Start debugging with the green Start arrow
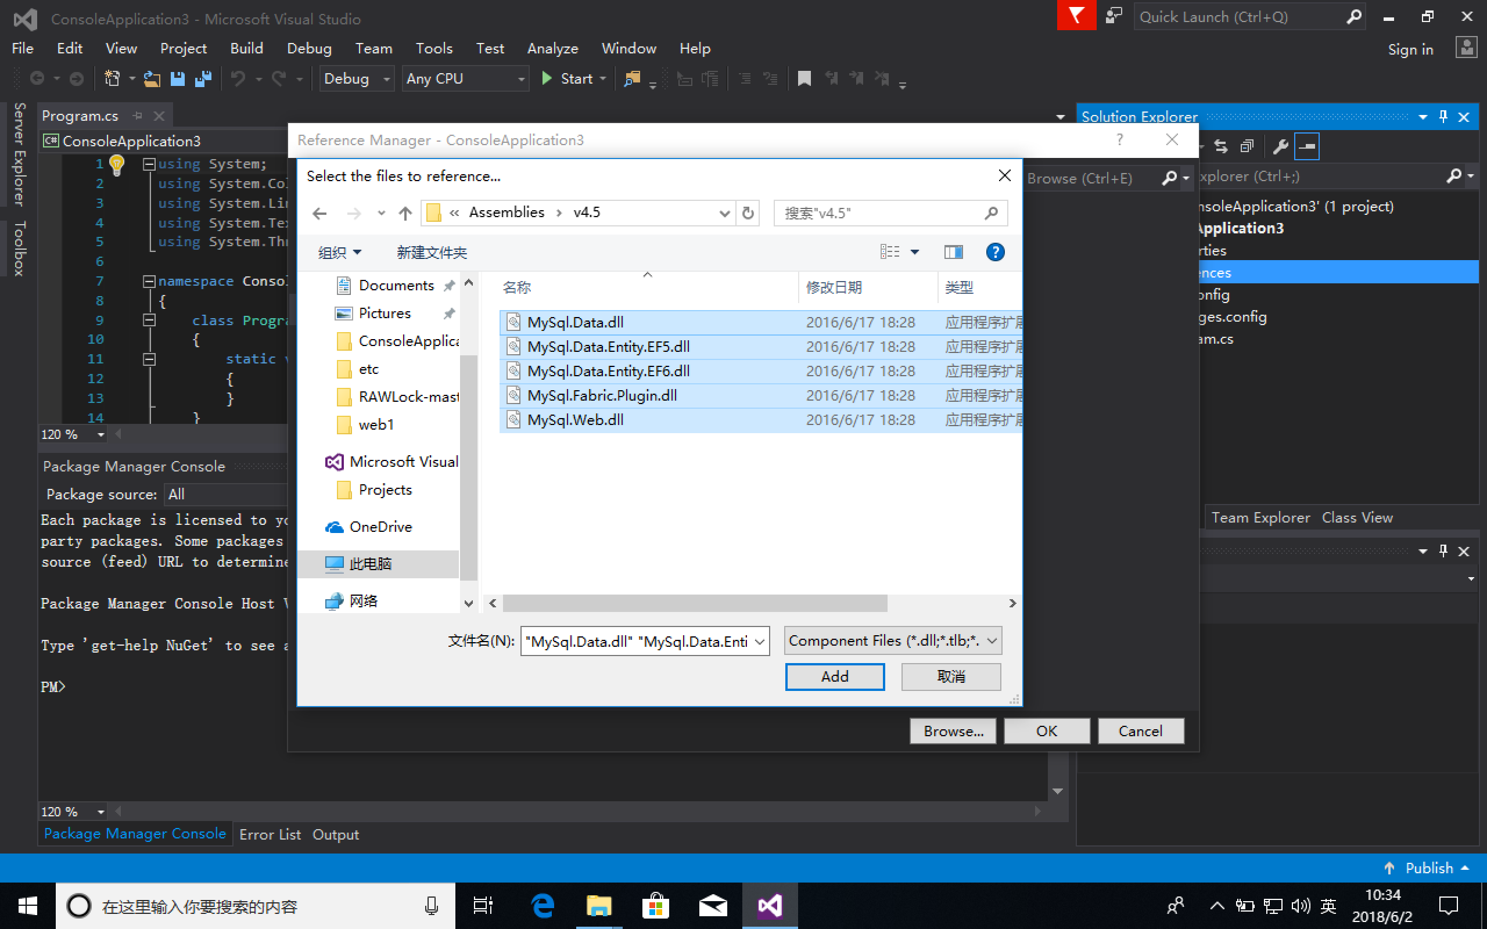 click(x=546, y=78)
